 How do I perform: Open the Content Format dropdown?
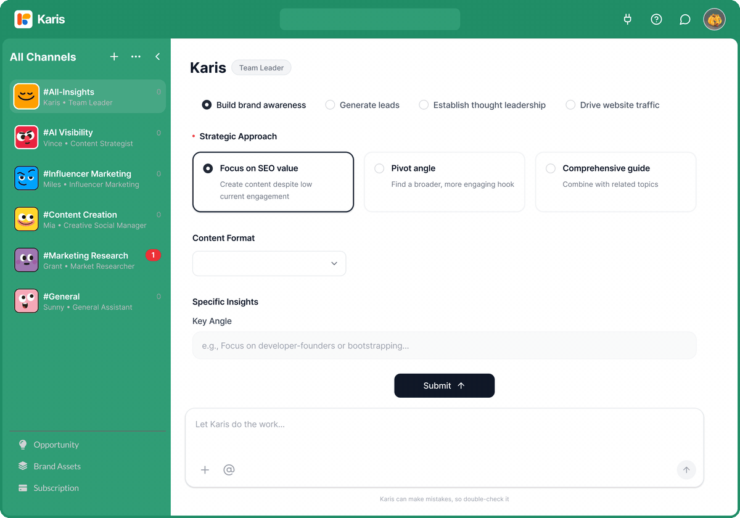[269, 263]
